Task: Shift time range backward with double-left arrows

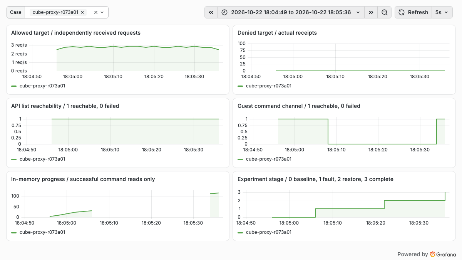Action: point(211,12)
